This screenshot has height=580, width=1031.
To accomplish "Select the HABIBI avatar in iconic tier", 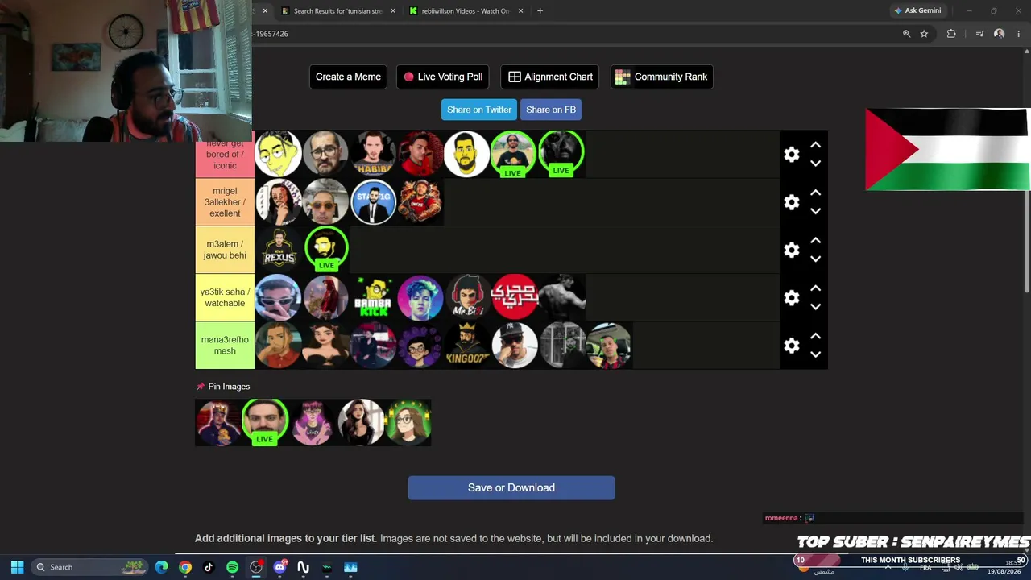I will tap(373, 154).
